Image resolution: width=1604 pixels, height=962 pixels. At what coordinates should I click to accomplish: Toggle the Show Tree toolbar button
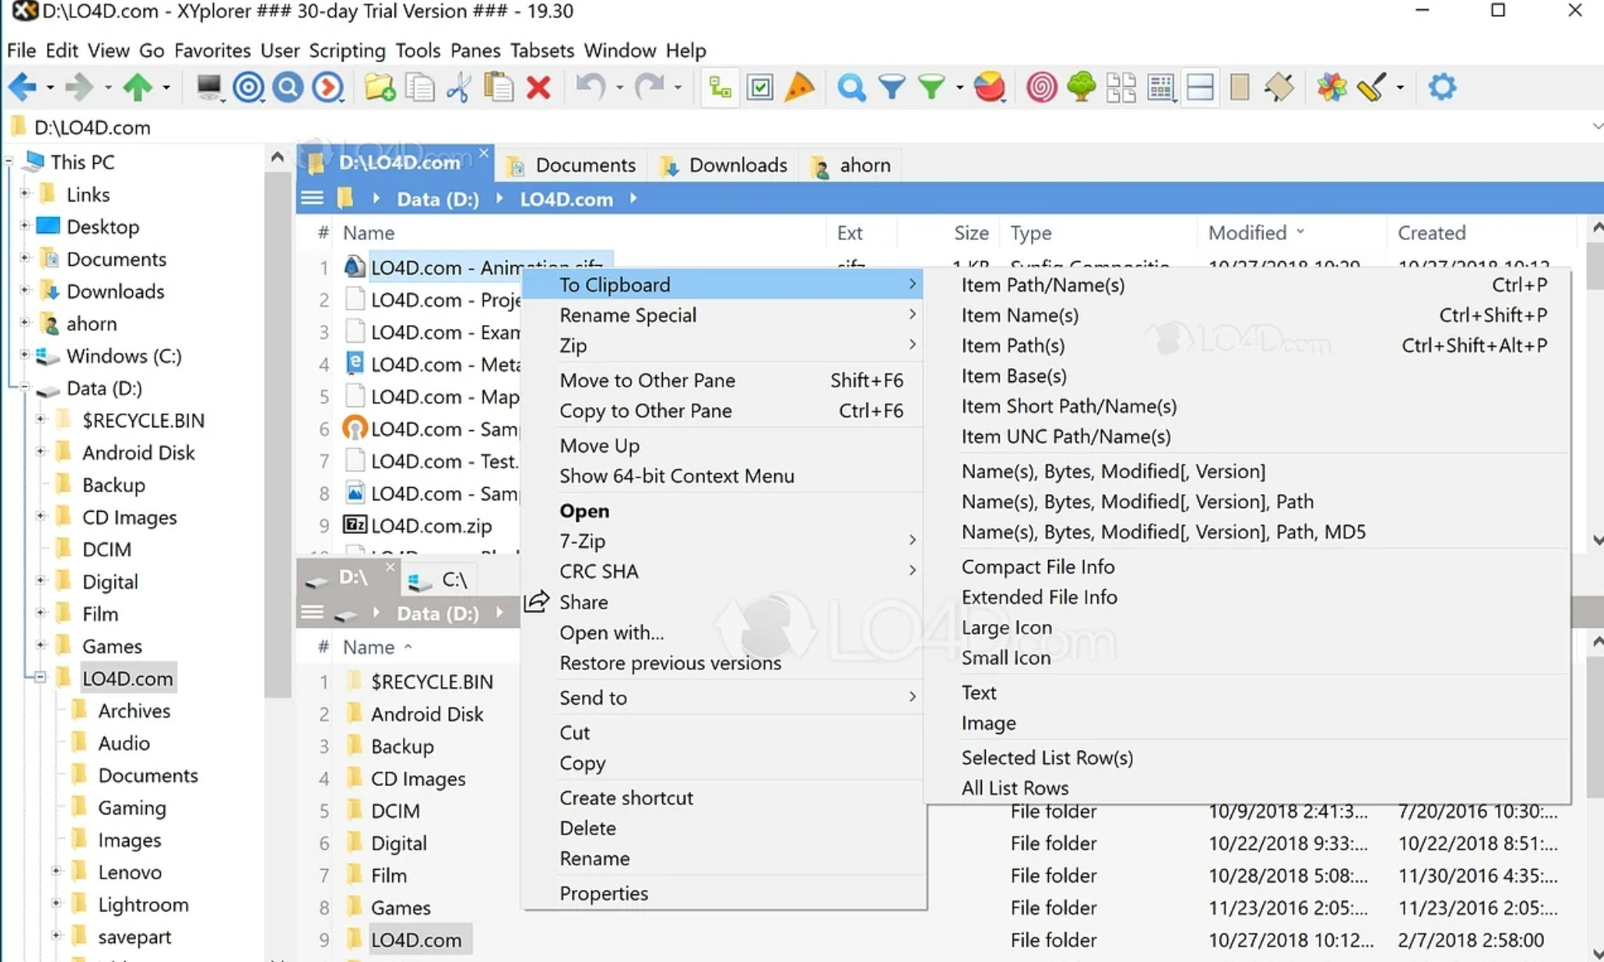click(720, 87)
